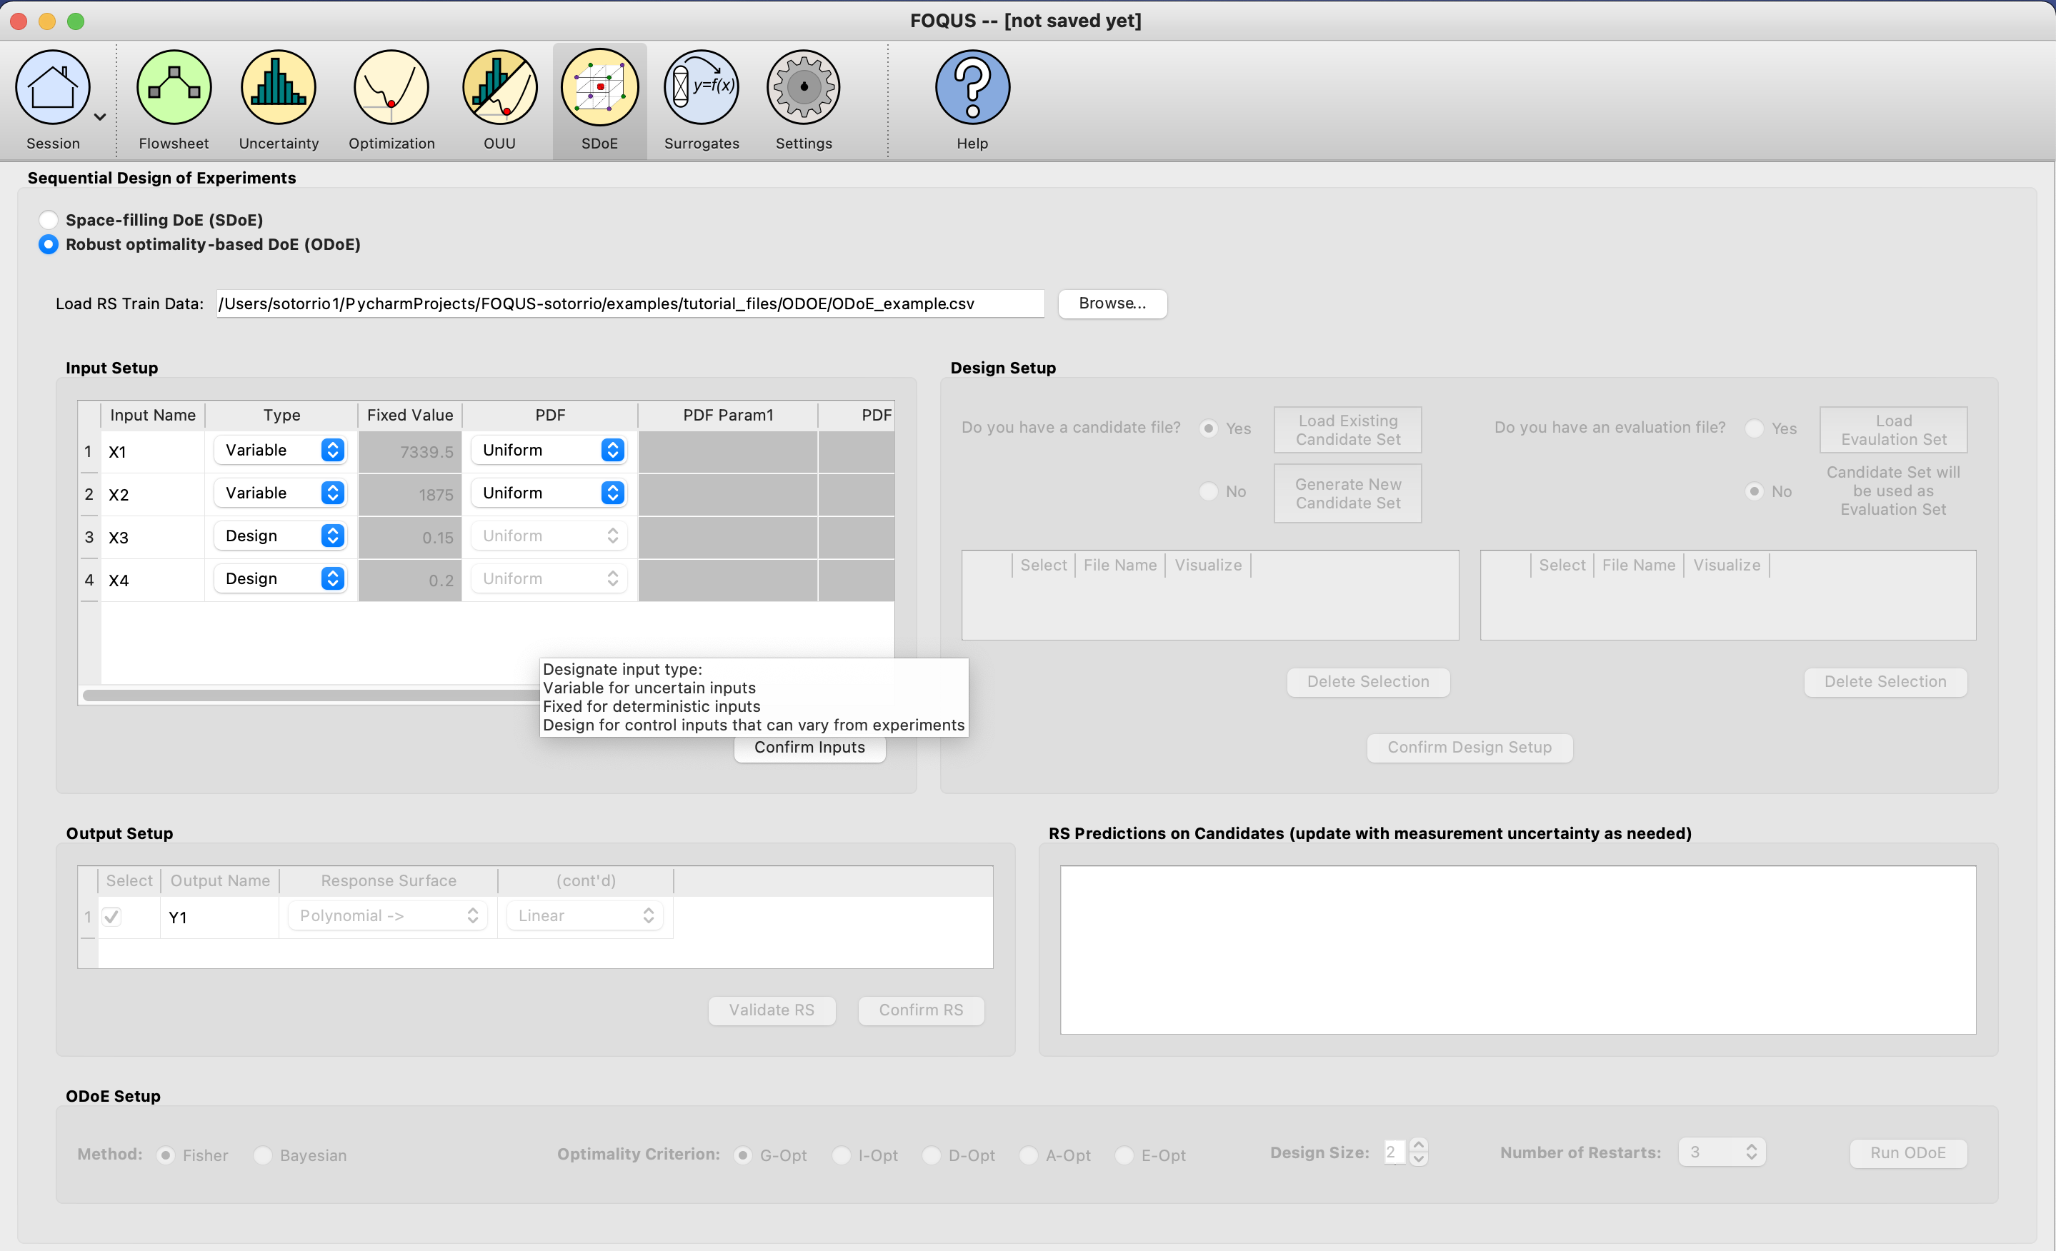This screenshot has height=1251, width=2056.
Task: Expand the Session dropdown arrow
Action: click(100, 117)
